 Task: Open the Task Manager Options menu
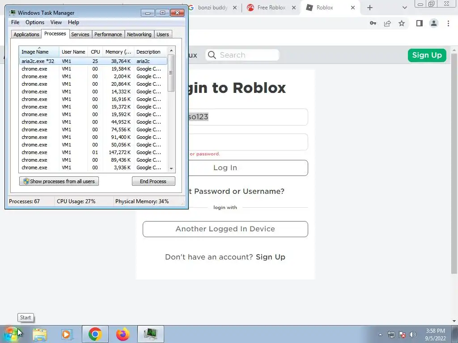[x=35, y=22]
